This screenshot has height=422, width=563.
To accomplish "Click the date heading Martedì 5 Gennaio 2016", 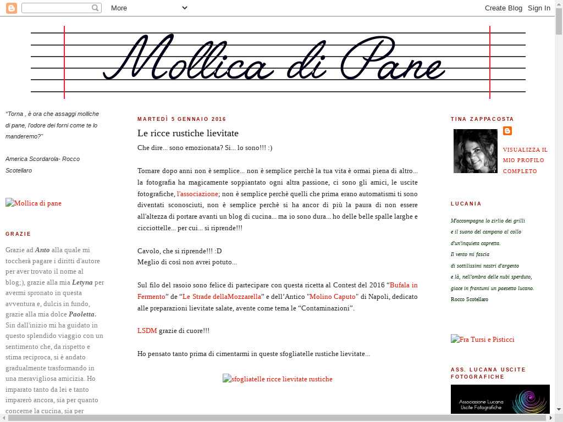I will pyautogui.click(x=181, y=119).
